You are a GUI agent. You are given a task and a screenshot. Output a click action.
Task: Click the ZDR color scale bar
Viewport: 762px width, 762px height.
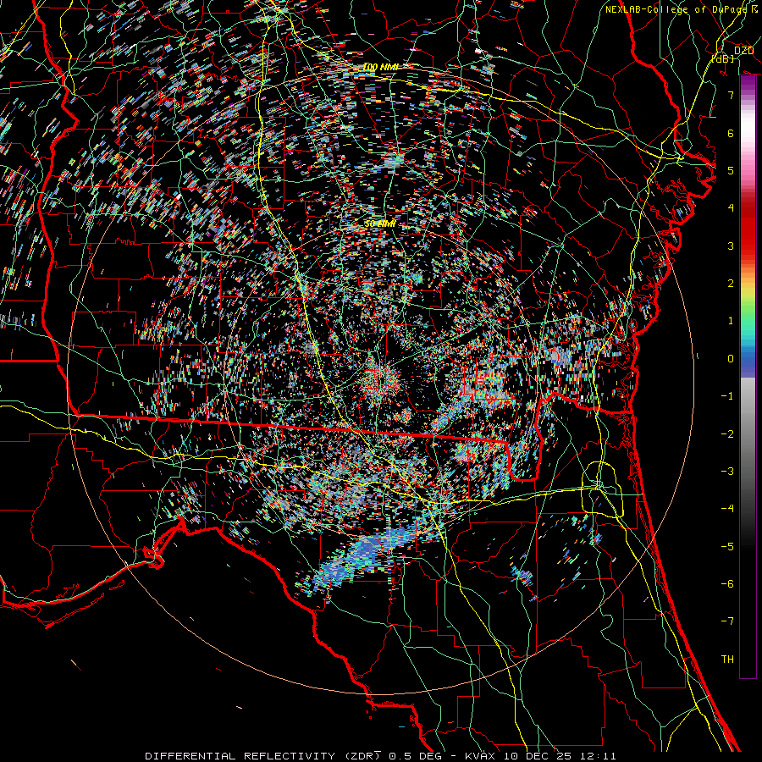pyautogui.click(x=748, y=377)
